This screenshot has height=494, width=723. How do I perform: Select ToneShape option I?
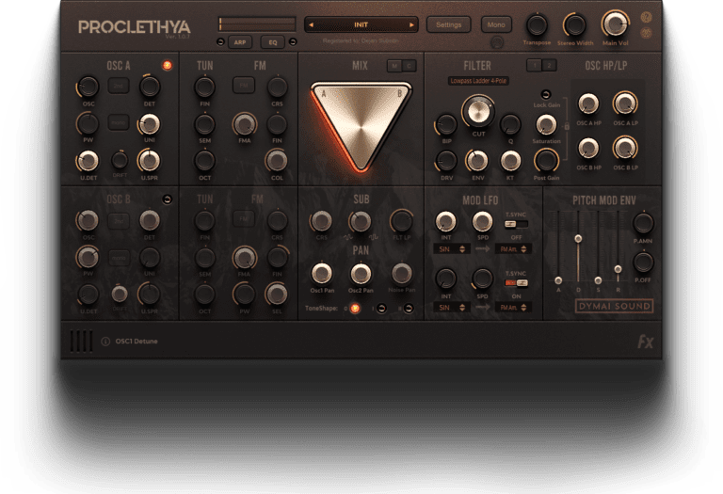(381, 309)
